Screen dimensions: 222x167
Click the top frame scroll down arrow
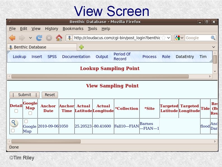click(x=215, y=71)
